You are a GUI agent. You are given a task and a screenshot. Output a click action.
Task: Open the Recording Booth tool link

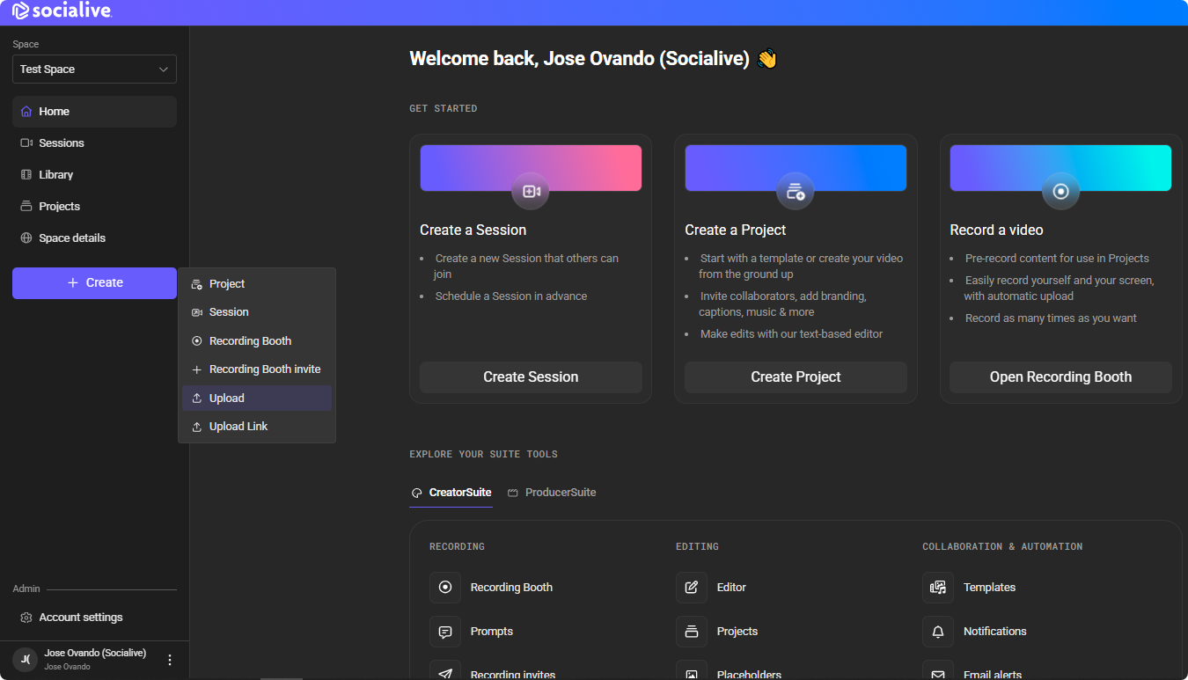[x=511, y=588]
